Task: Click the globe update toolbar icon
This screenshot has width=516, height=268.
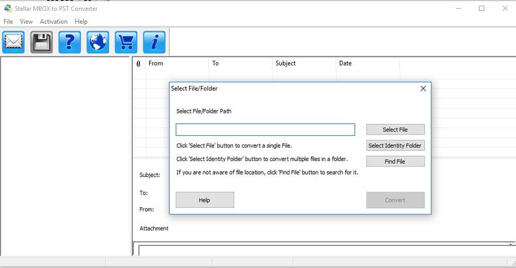Action: point(98,42)
